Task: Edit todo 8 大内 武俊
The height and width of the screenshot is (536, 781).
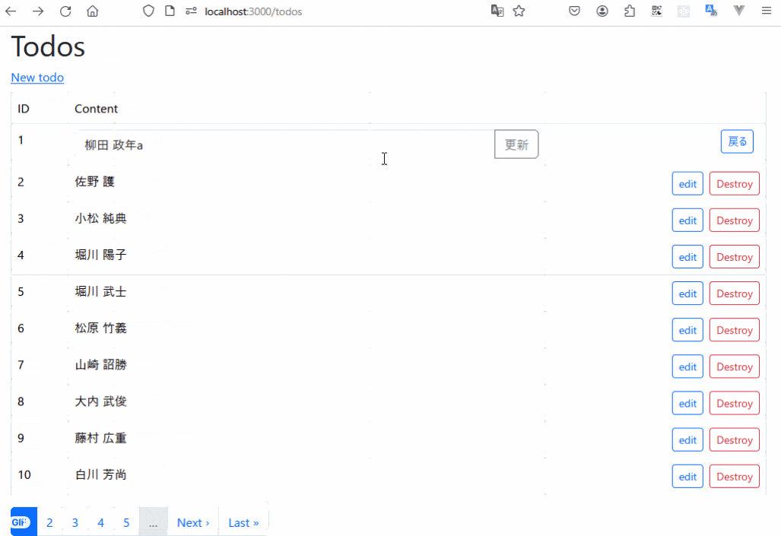Action: [687, 404]
